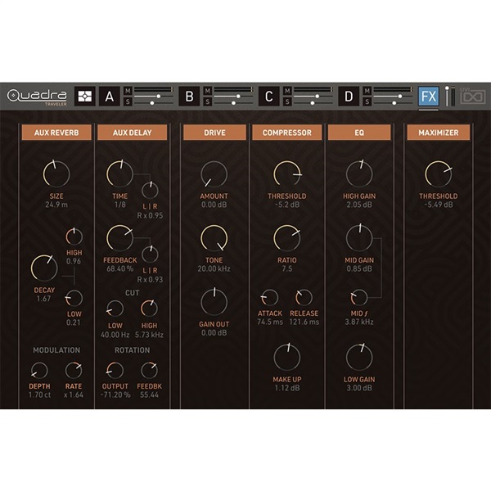The height and width of the screenshot is (491, 491).
Task: Mute layer A with the M button
Action: (x=128, y=91)
